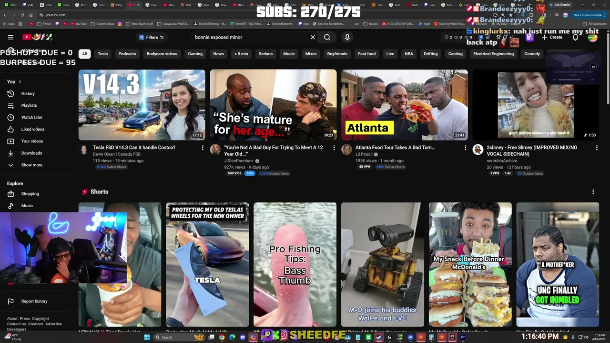Screen dimensions: 610x343
Task: Play the Atlanta Food Tour thumbnail
Action: tap(405, 105)
